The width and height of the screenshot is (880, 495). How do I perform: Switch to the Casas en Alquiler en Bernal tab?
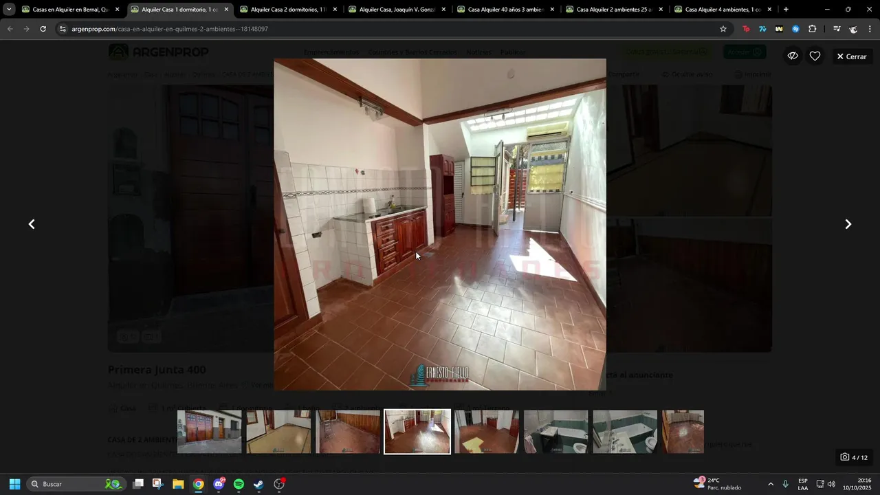click(x=70, y=10)
